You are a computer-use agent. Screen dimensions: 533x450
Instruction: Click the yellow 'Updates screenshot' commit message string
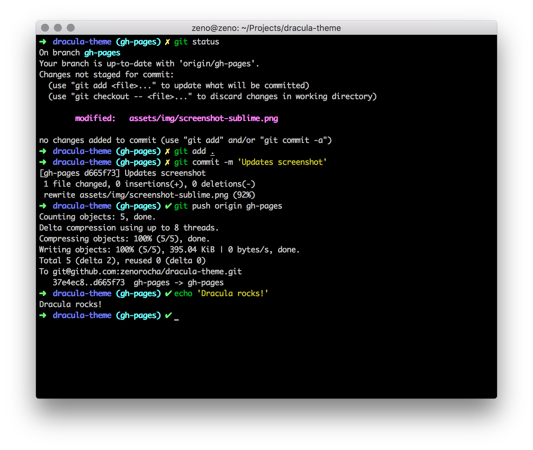282,162
